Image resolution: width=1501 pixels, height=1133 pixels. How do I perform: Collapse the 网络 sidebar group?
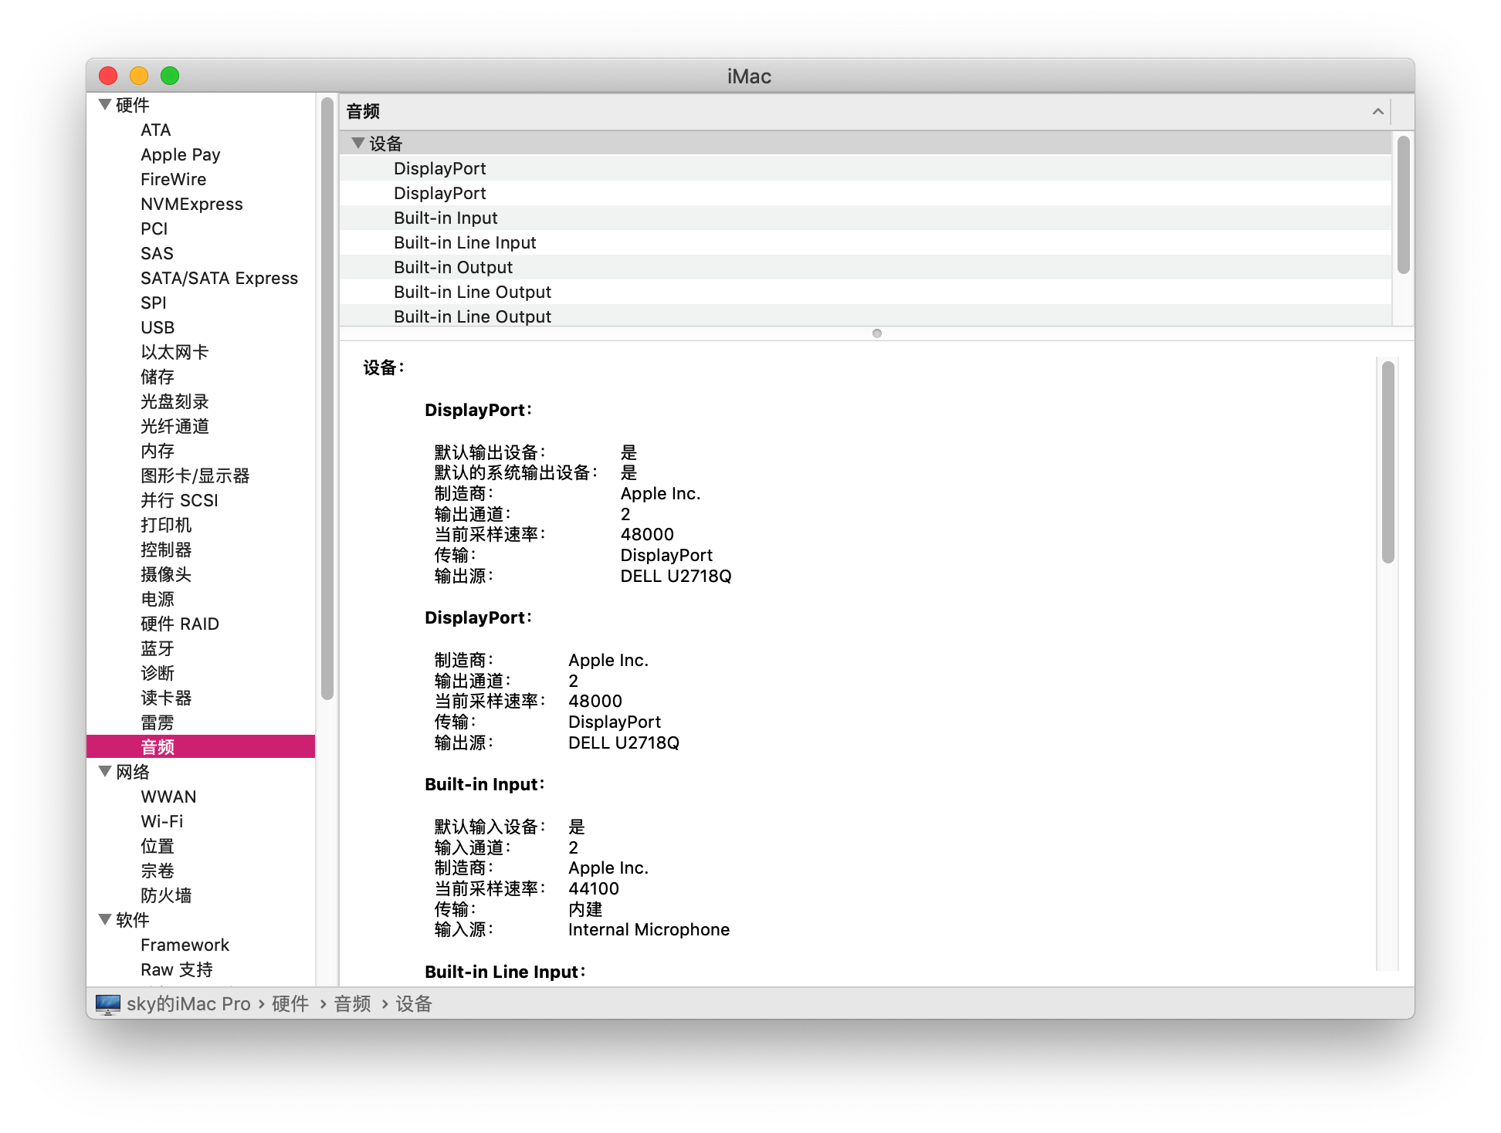tap(105, 772)
